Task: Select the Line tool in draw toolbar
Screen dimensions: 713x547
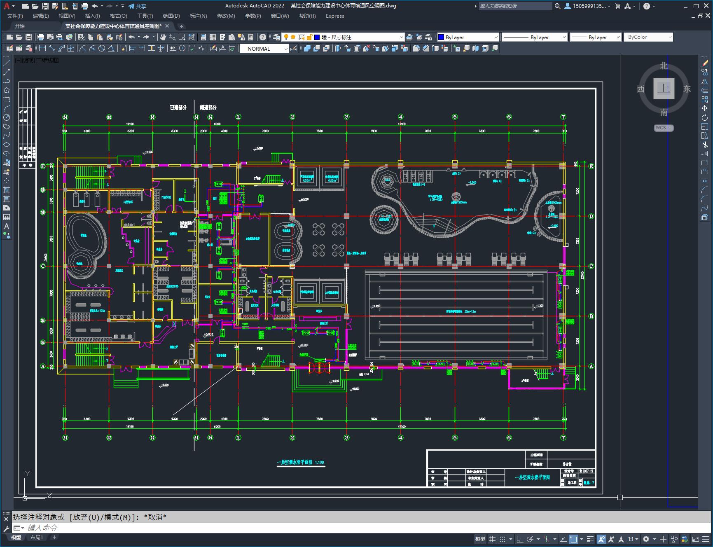Action: pos(7,63)
